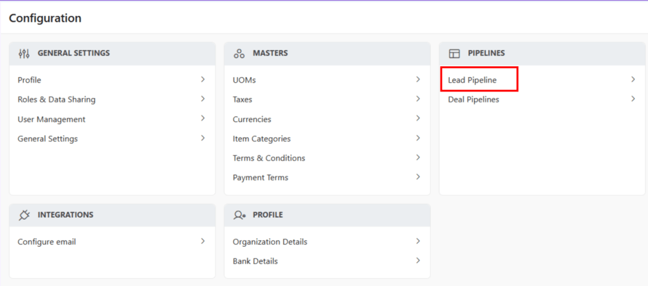Click the chevron next to Taxes

(x=418, y=99)
